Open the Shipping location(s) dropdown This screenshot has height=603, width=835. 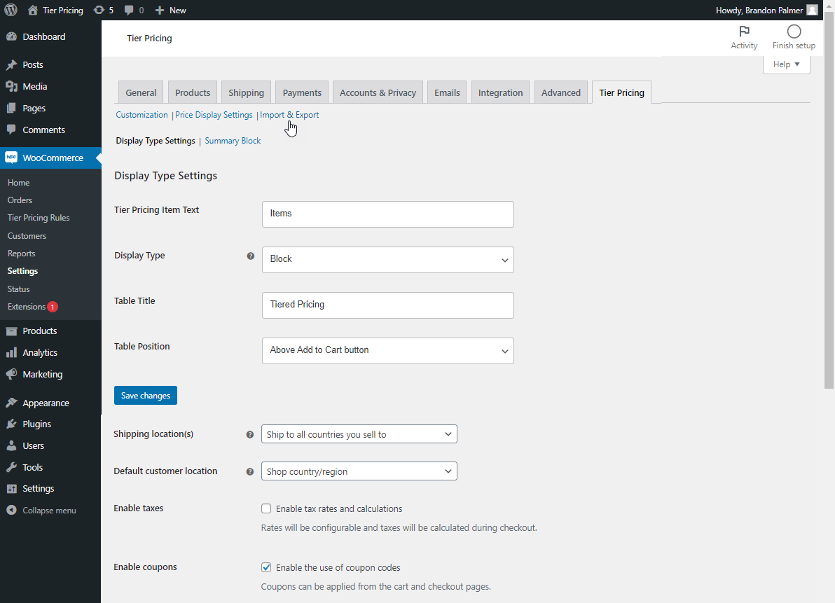(x=359, y=434)
